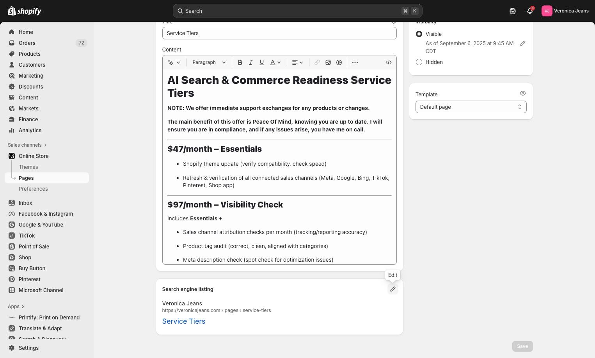595x358 pixels.
Task: Open the Paragraph style dropdown
Action: click(x=209, y=62)
